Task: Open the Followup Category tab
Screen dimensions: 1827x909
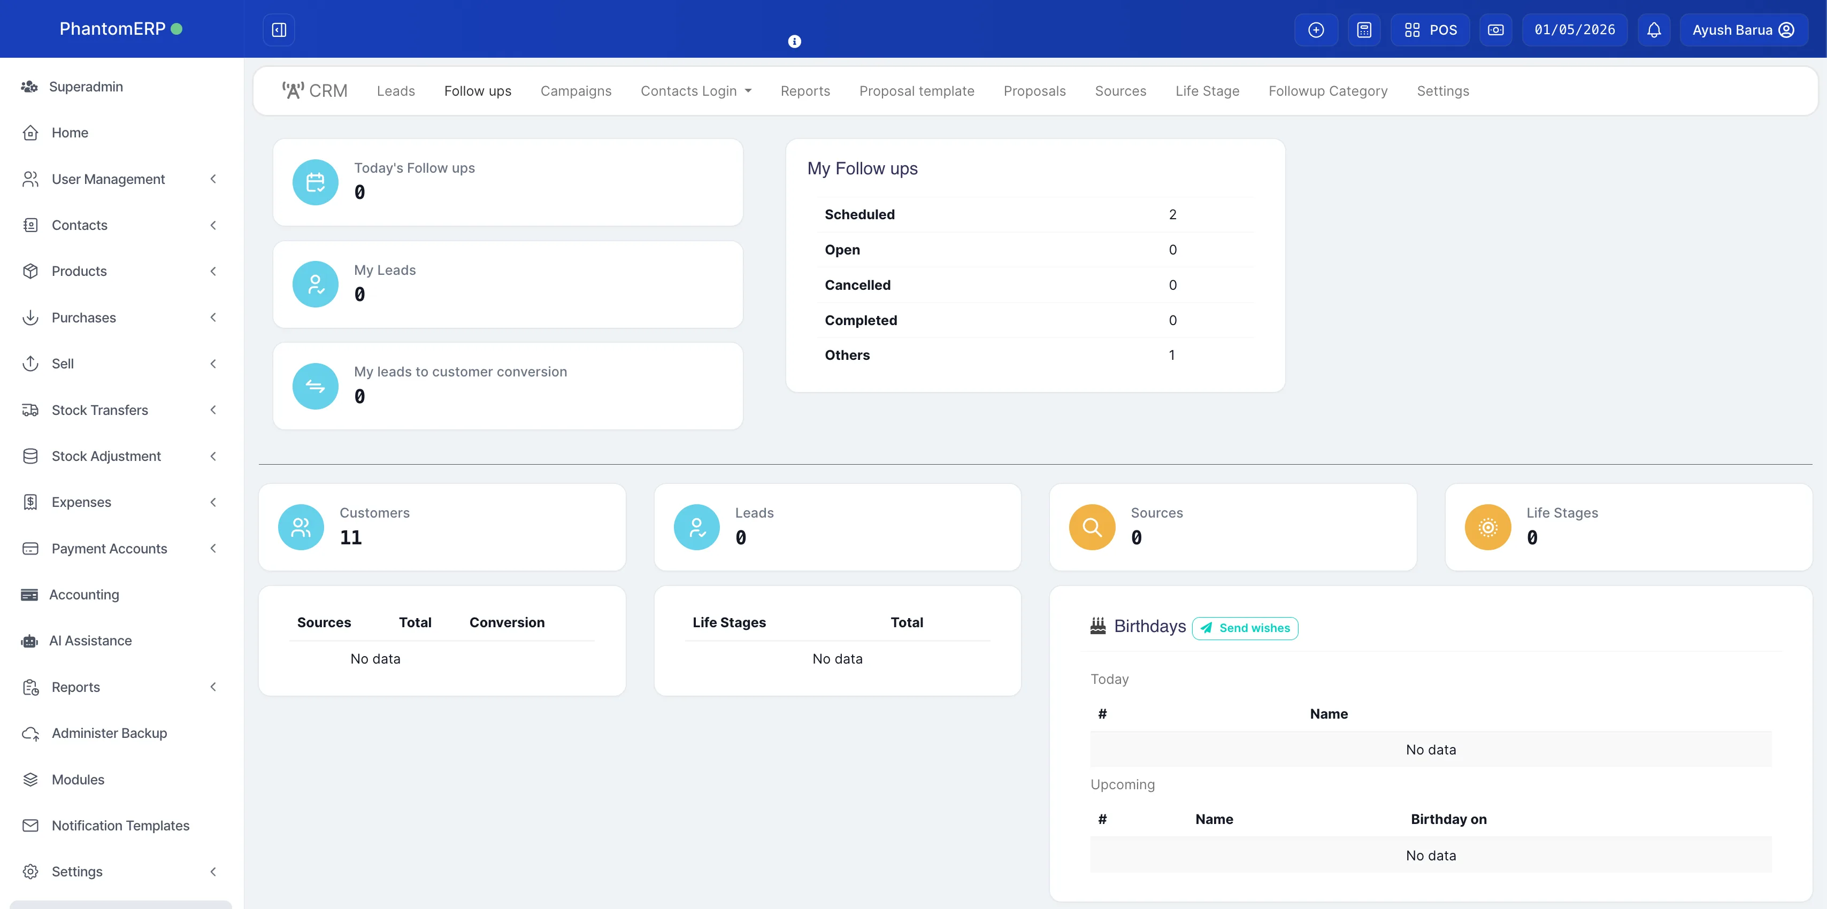Action: click(1327, 91)
